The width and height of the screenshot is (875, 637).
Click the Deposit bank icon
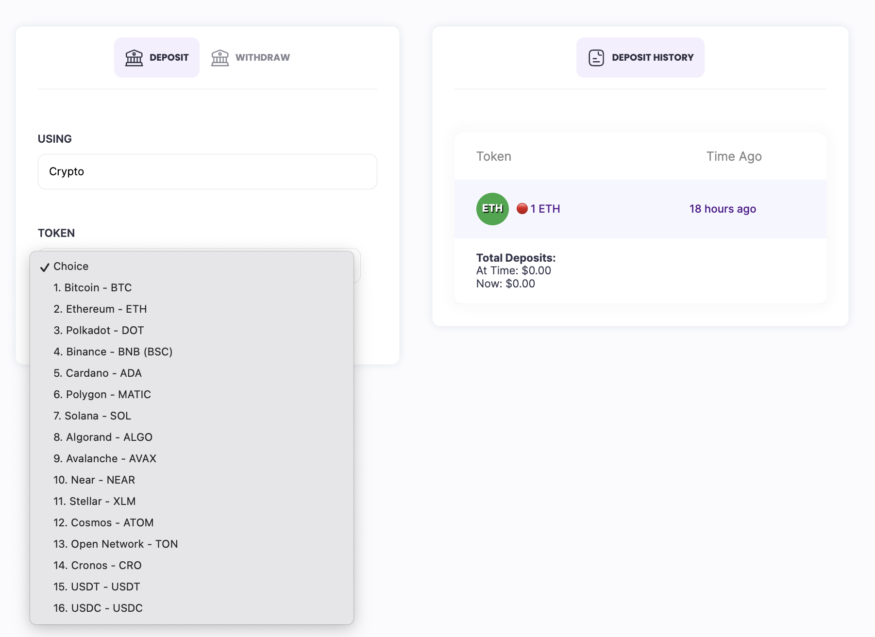tap(134, 57)
